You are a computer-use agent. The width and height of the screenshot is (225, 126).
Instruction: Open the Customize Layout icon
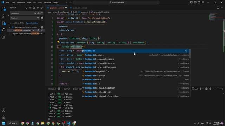203,2
